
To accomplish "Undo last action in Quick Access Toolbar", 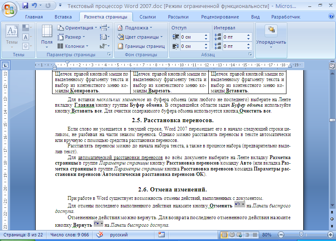I will click(34, 5).
